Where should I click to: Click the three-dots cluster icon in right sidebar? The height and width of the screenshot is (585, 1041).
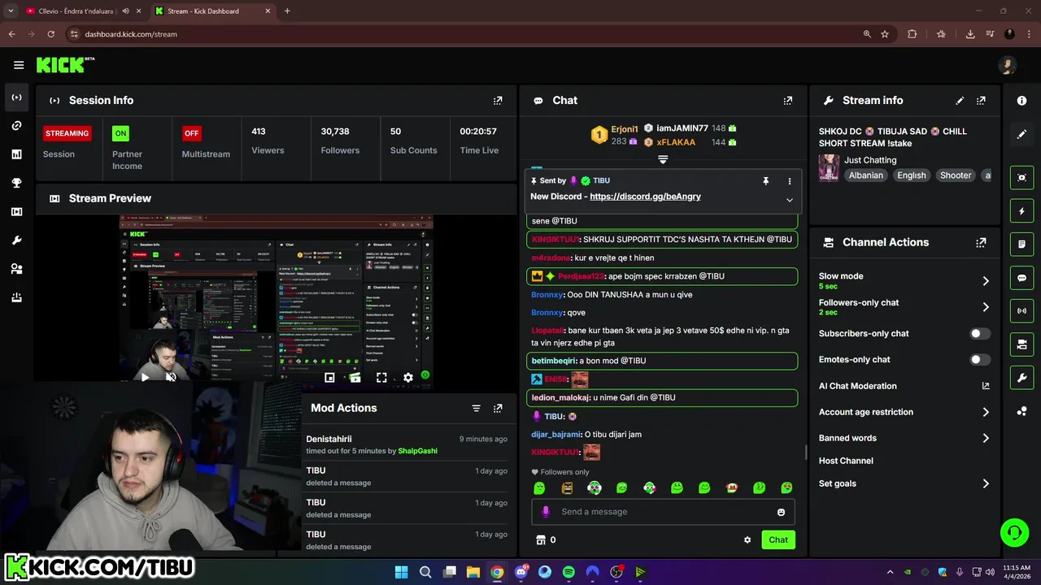point(1021,411)
